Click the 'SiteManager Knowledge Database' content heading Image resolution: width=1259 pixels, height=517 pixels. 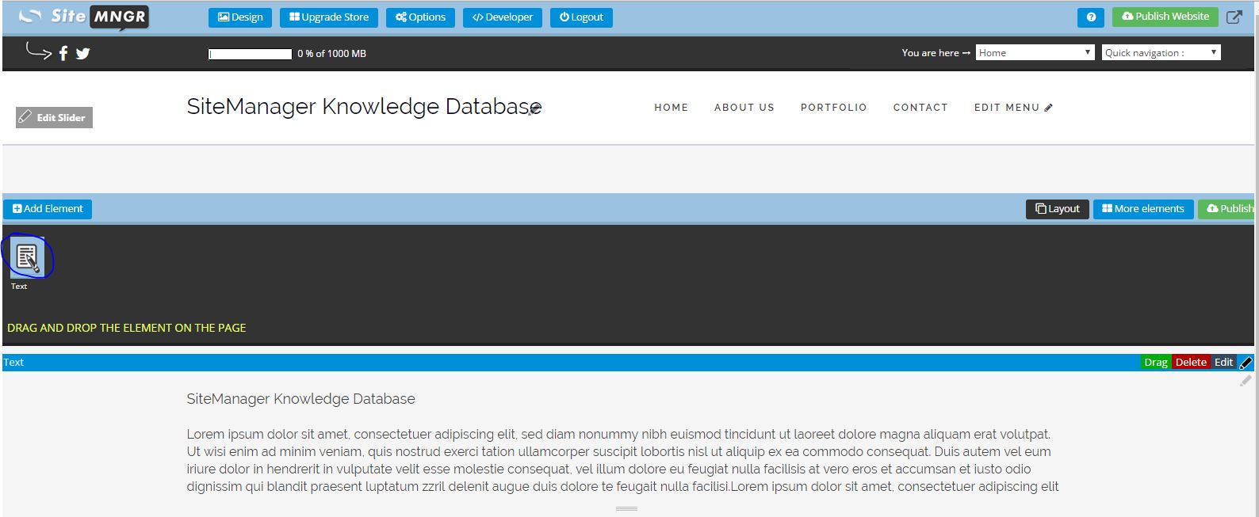(300, 399)
